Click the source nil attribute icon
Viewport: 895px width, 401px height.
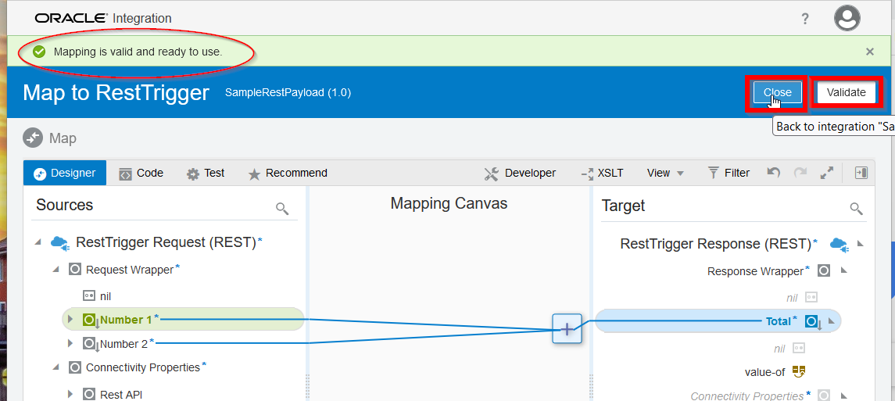pyautogui.click(x=88, y=296)
